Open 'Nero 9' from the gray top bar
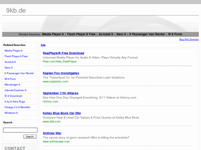The width and height of the screenshot is (201, 150). (121, 34)
